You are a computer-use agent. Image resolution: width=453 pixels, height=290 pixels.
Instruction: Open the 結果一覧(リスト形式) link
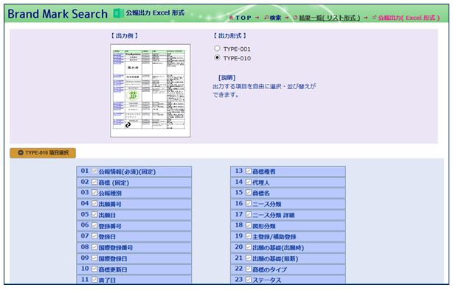click(x=329, y=18)
